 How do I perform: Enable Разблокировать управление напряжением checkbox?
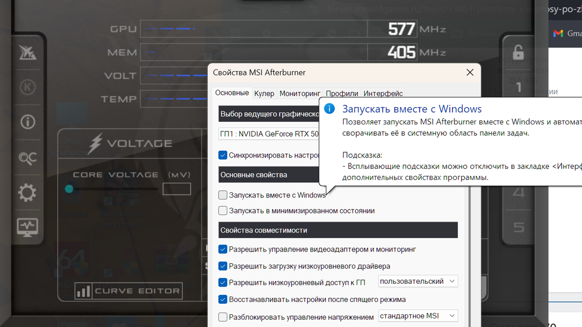pos(223,317)
